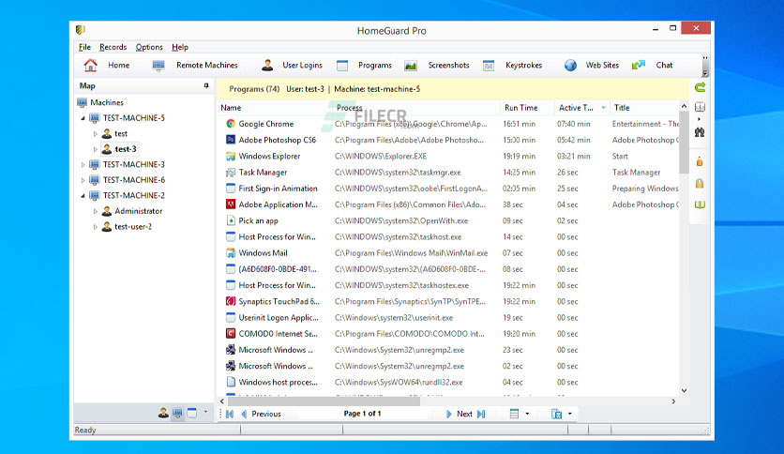The height and width of the screenshot is (454, 784).
Task: Jump to last page icon
Action: pos(481,414)
